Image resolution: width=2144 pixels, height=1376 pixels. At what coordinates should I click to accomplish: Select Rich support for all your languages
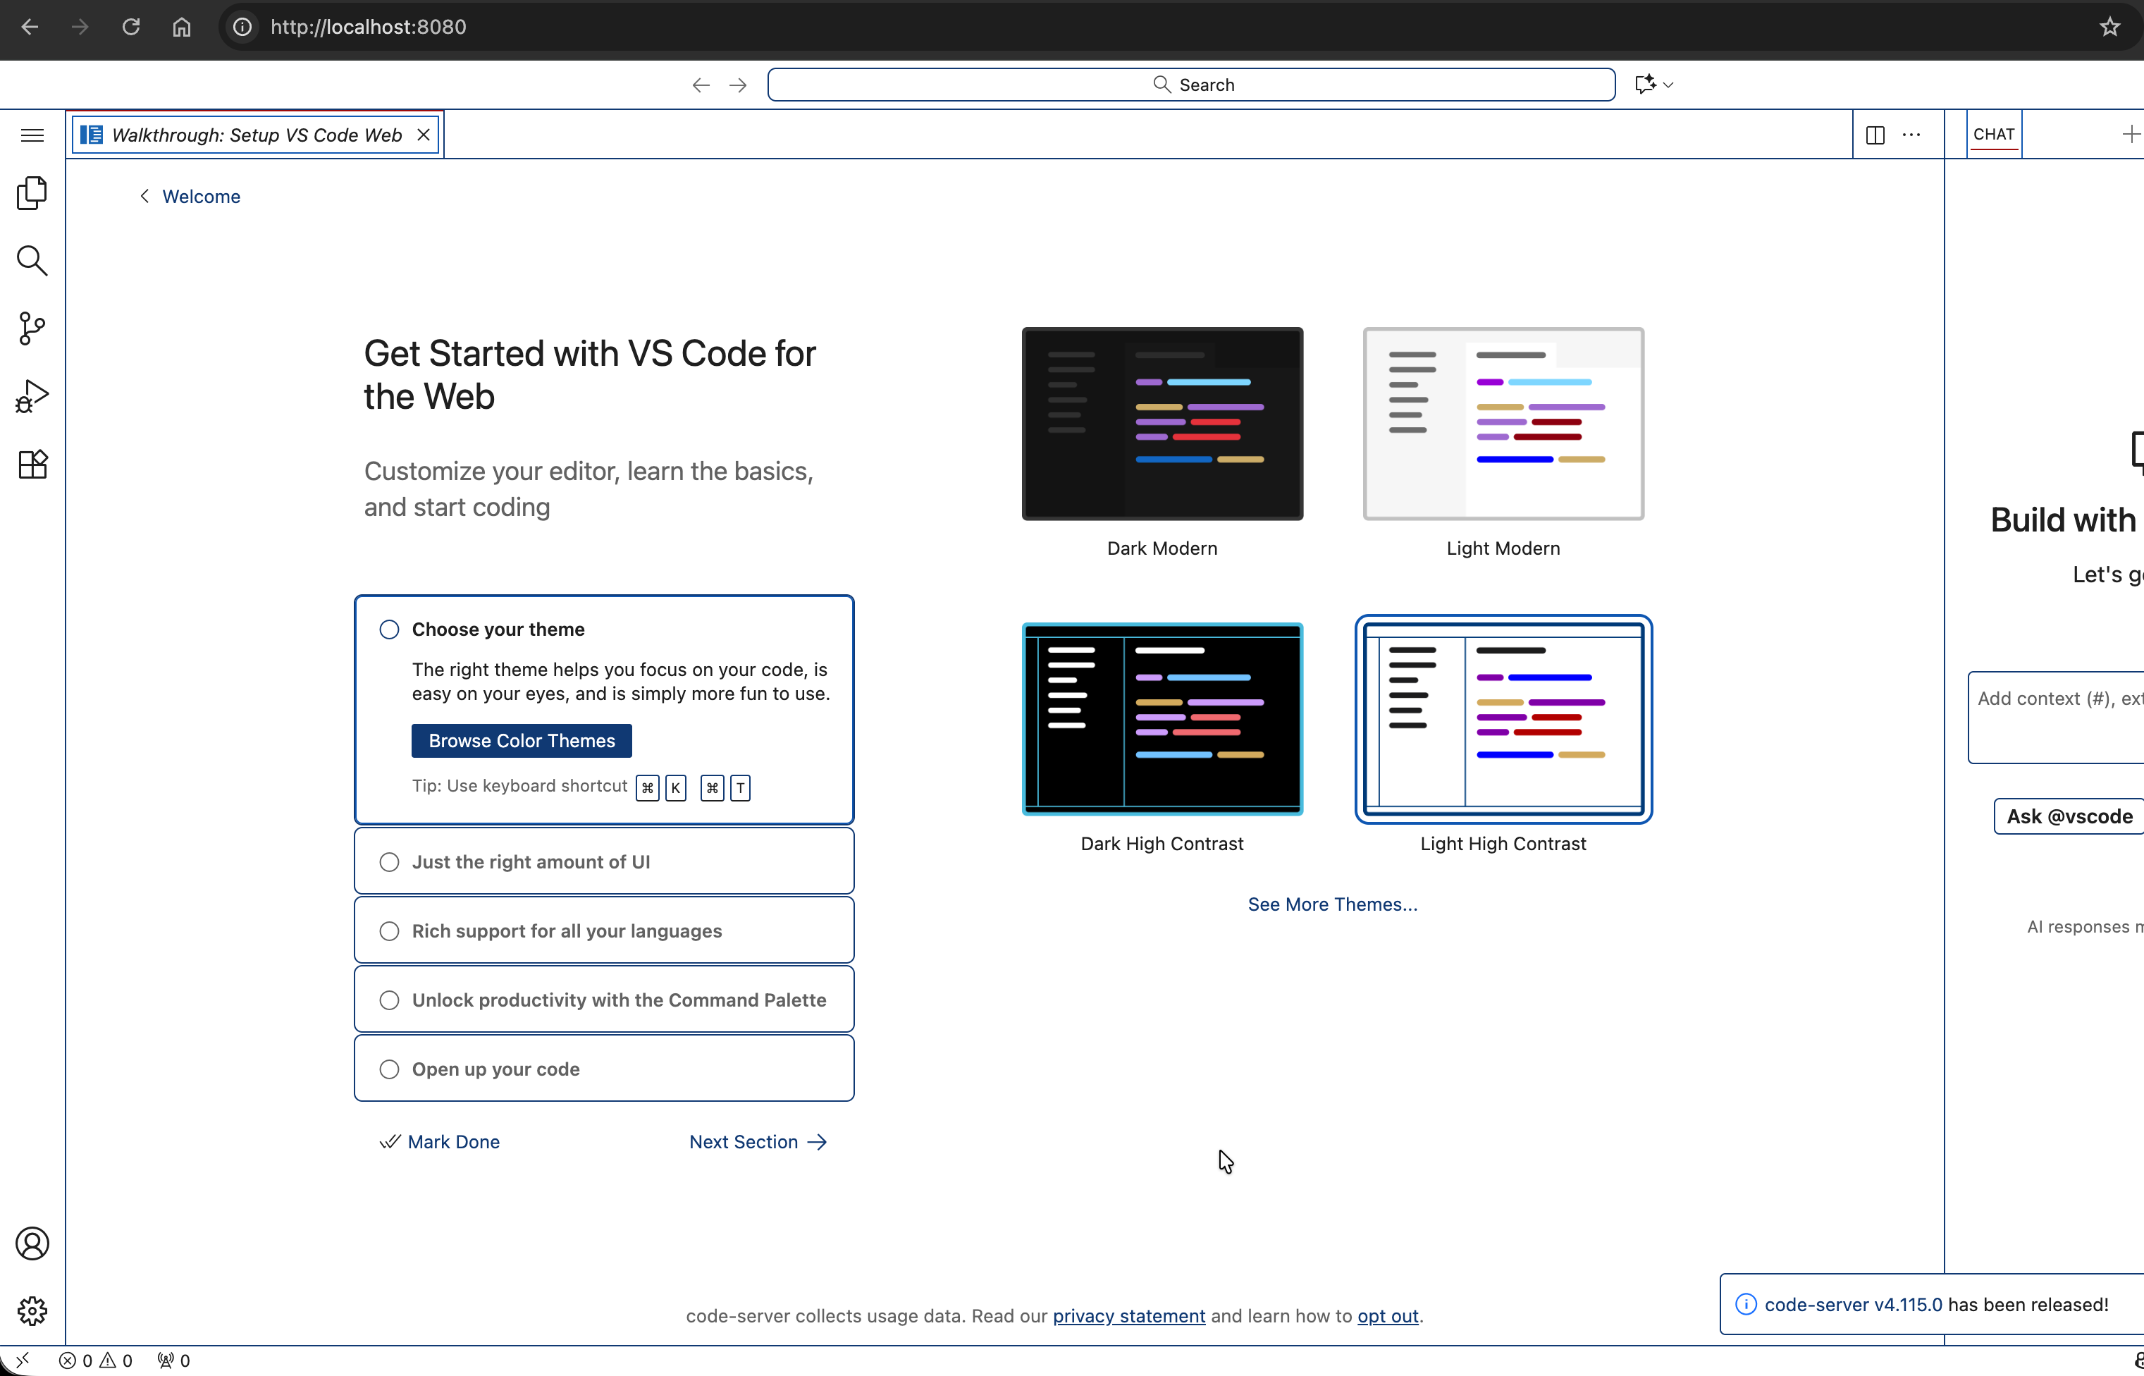[x=388, y=930]
